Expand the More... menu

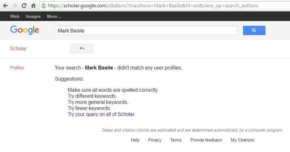coord(54,16)
